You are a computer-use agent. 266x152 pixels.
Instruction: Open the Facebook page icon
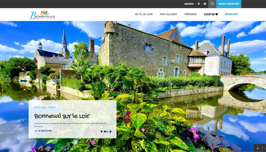(x=199, y=4)
